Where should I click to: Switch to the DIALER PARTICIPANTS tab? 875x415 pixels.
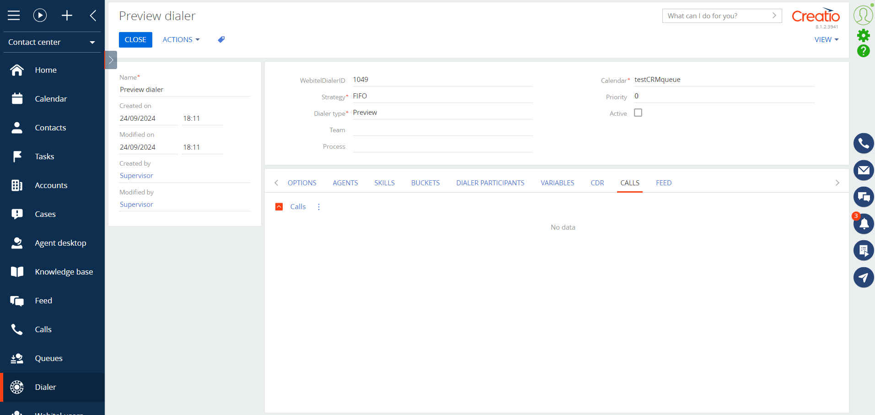[490, 183]
